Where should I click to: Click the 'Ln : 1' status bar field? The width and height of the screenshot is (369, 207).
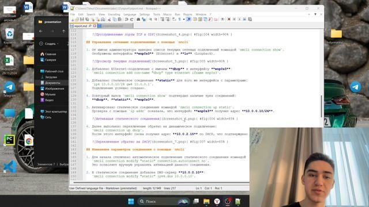pyautogui.click(x=198, y=188)
